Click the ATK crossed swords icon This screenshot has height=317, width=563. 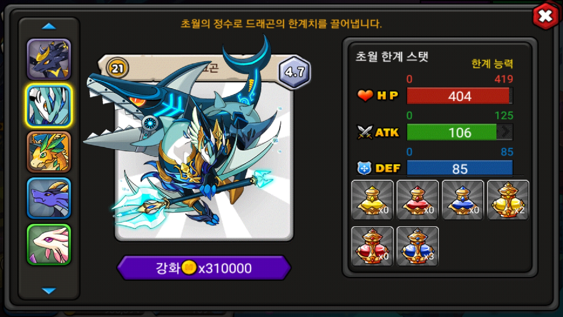365,132
